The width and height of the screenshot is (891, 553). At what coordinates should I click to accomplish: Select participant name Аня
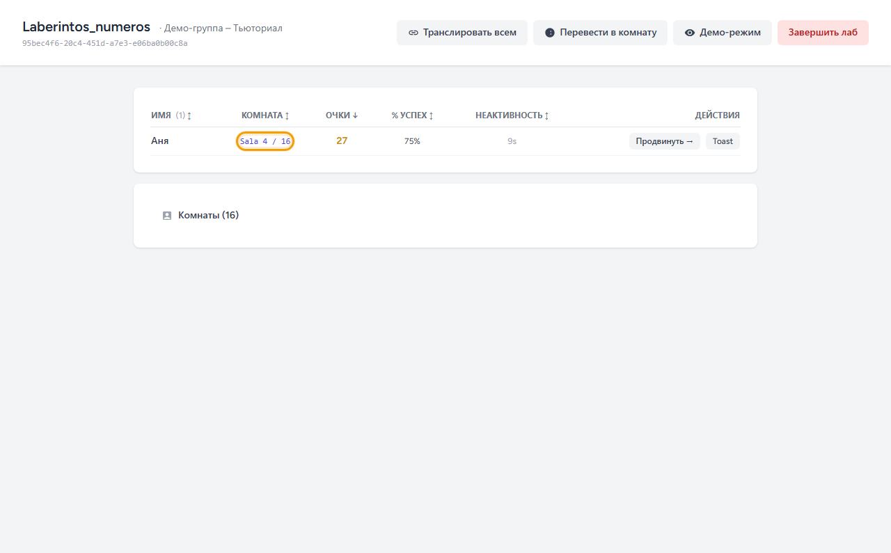pos(160,141)
